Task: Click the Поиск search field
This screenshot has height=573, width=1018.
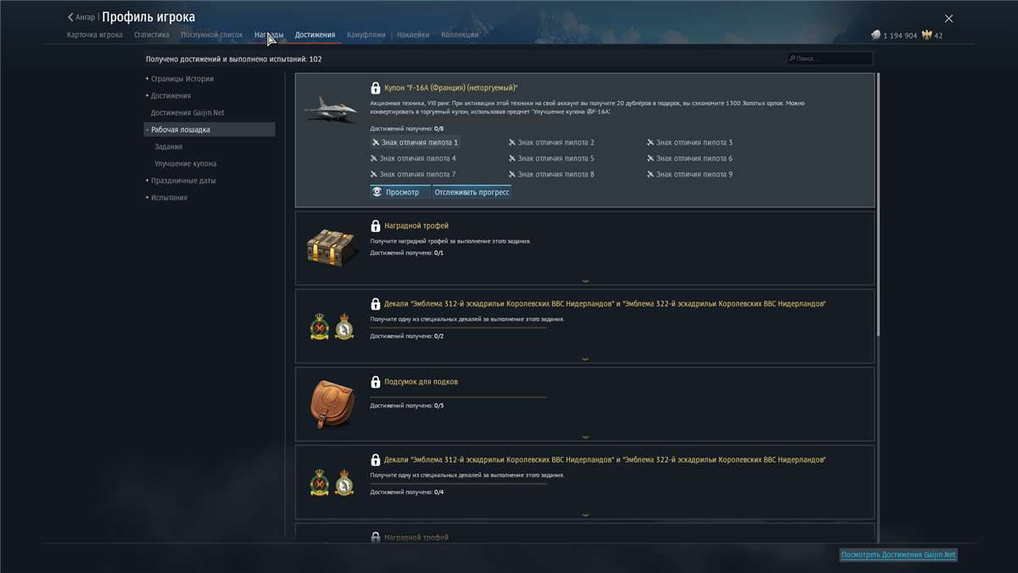Action: [x=830, y=58]
